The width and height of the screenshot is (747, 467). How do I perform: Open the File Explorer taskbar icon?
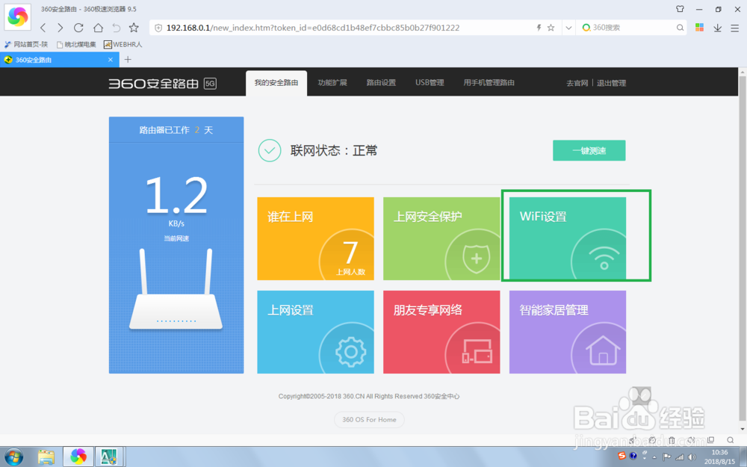click(46, 457)
